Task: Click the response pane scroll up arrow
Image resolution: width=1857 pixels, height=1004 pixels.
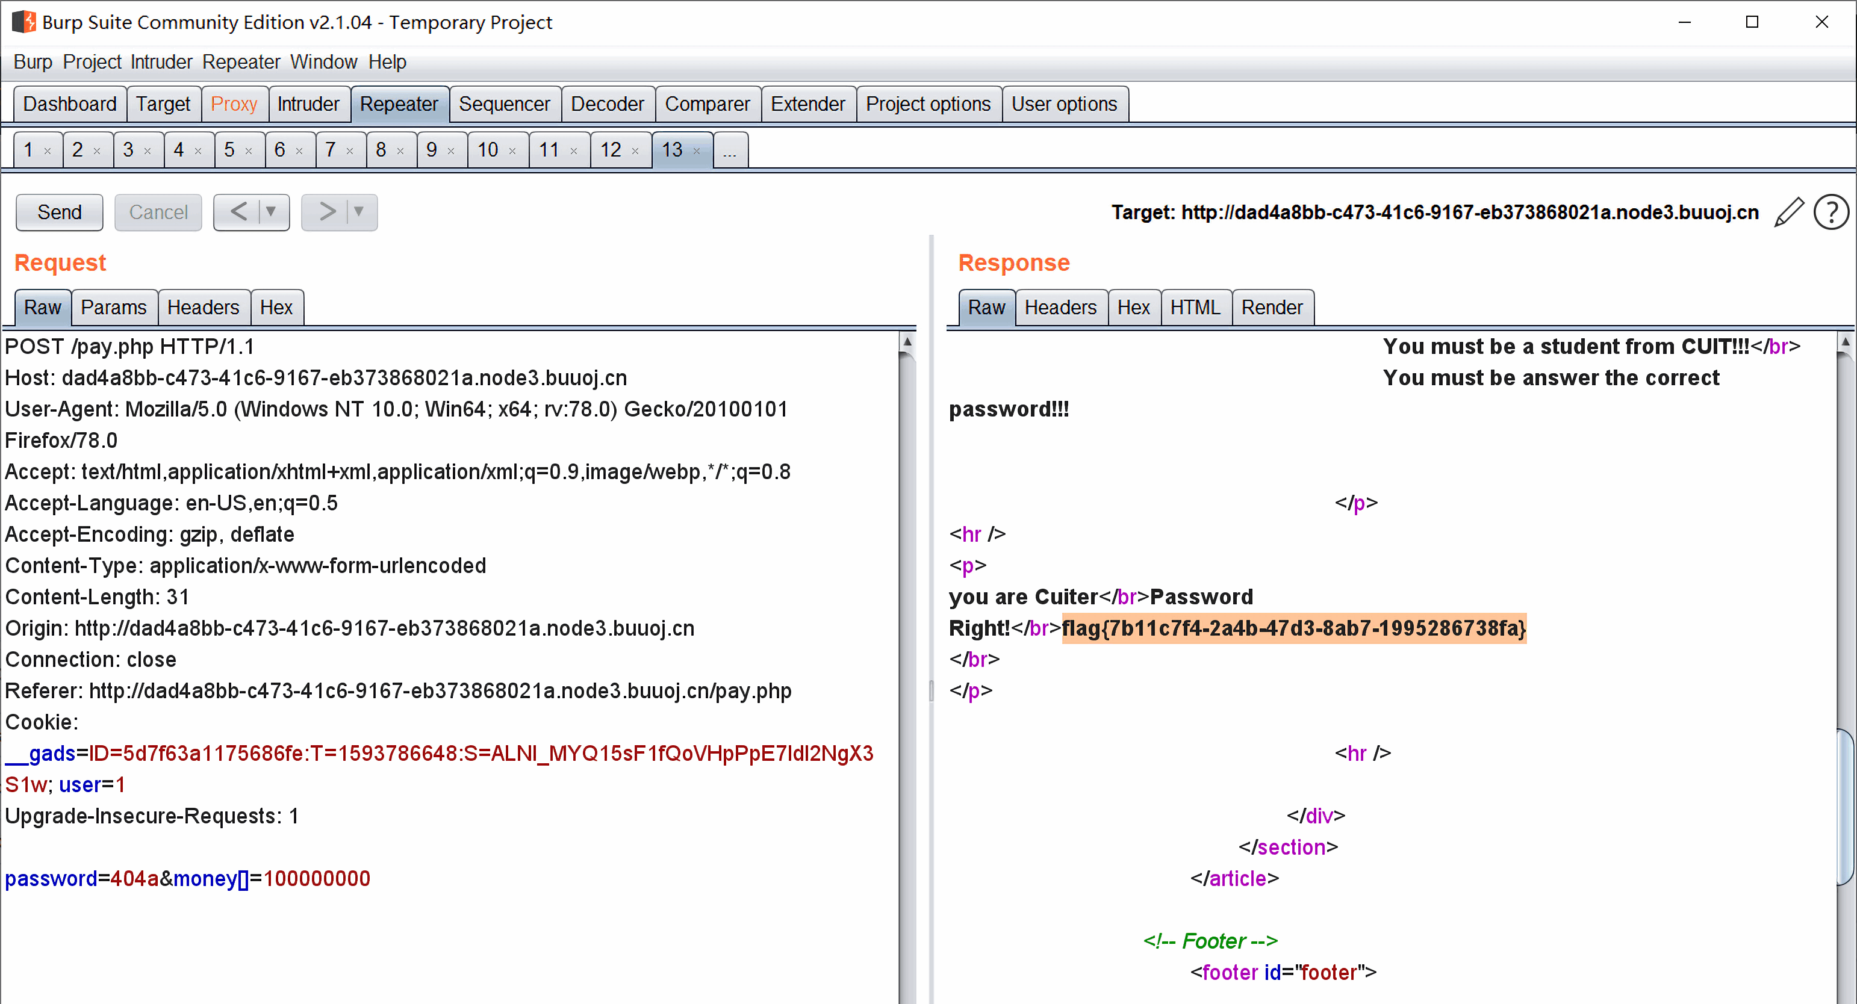Action: [x=1845, y=342]
